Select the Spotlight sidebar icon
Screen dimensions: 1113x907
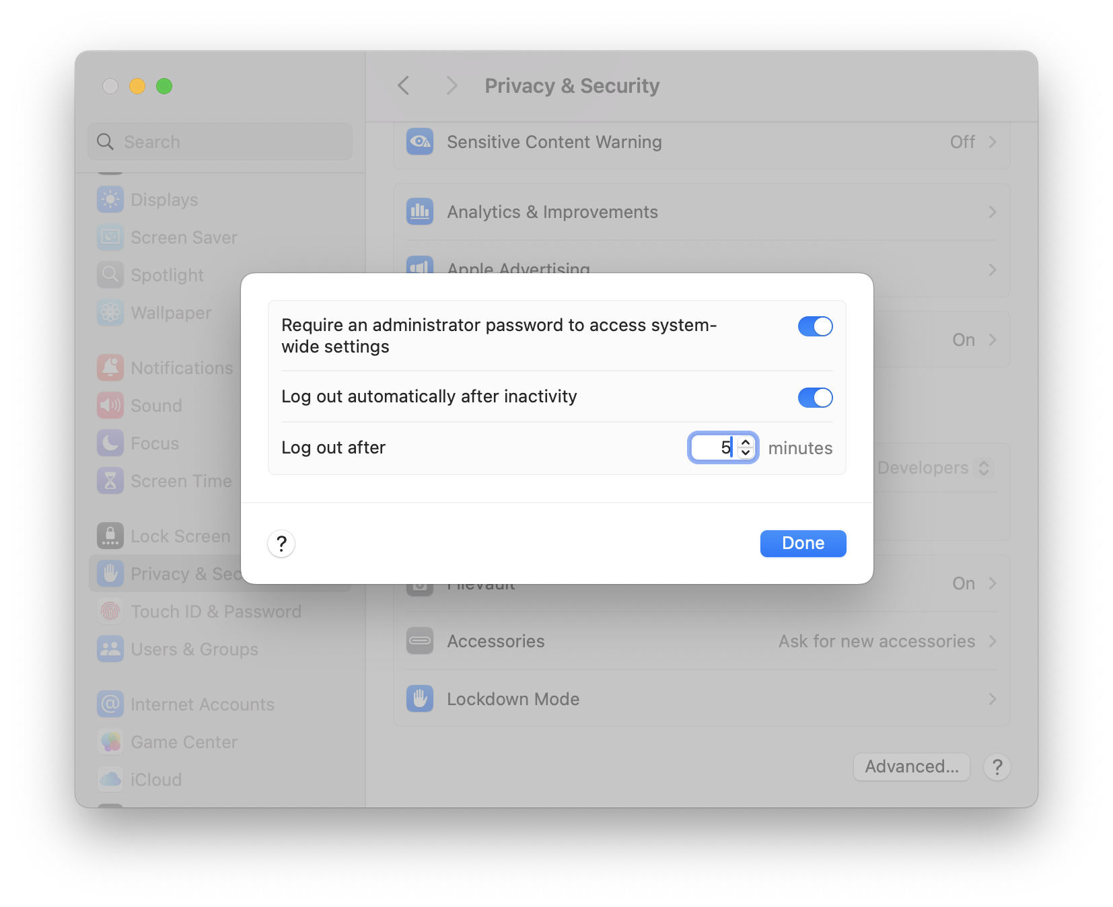click(110, 275)
